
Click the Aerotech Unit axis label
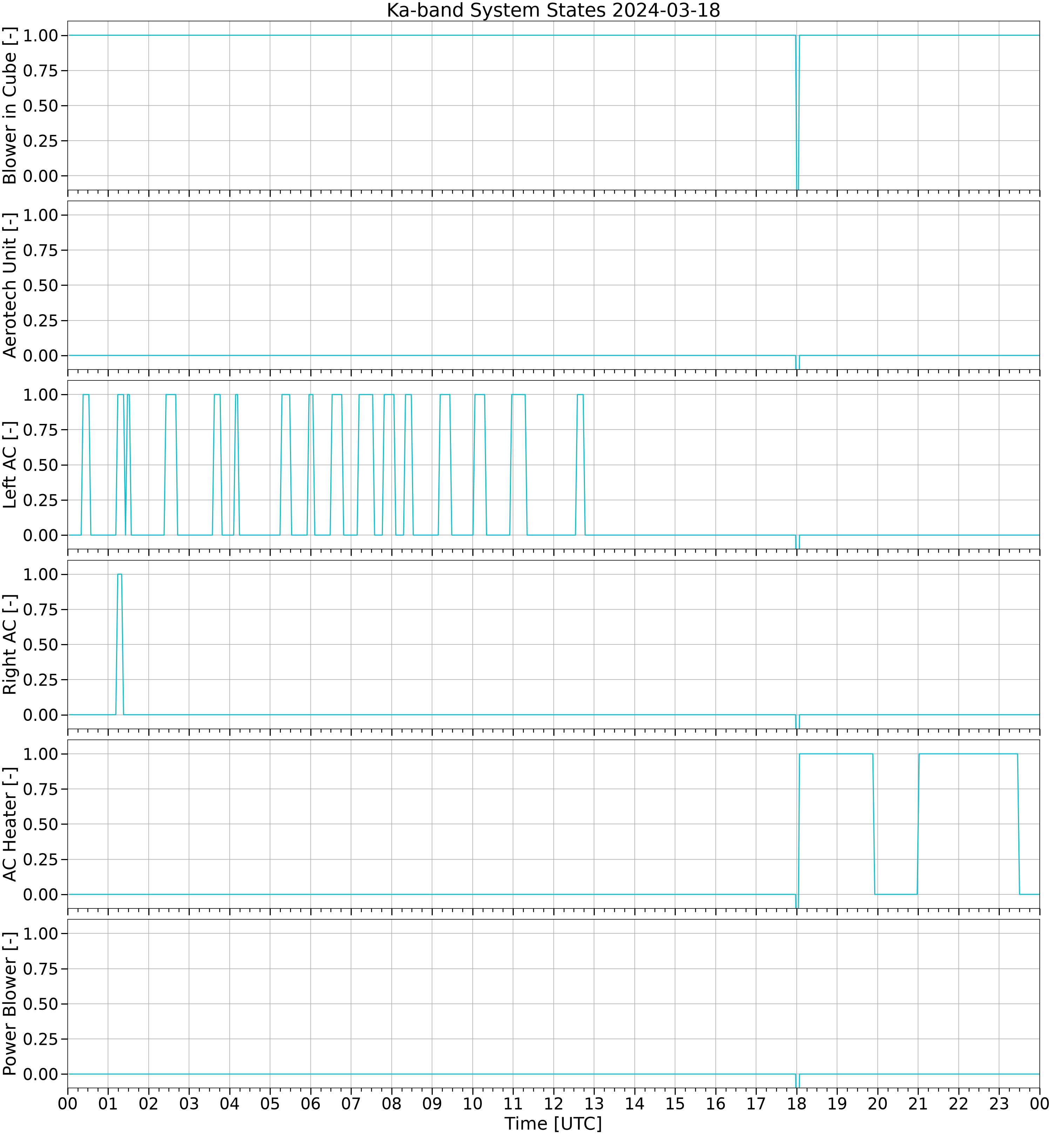(x=10, y=285)
